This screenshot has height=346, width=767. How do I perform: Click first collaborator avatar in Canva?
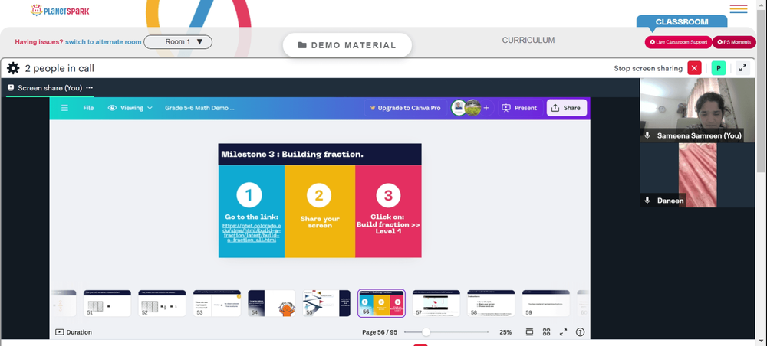[x=459, y=108]
